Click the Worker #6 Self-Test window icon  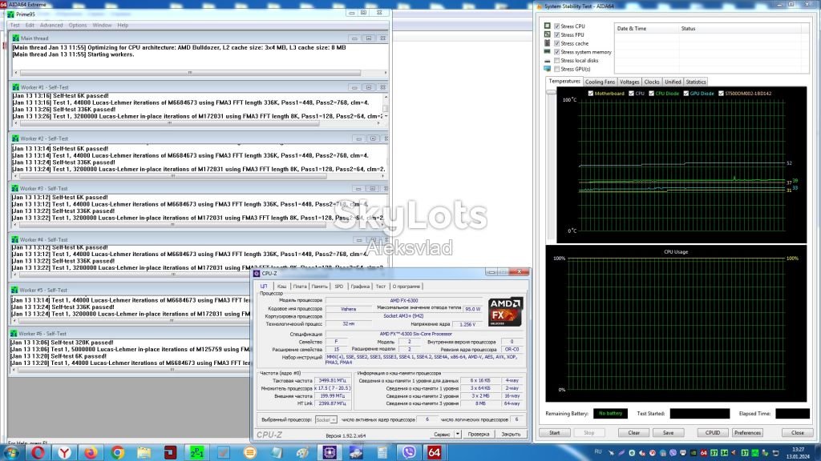pos(14,333)
